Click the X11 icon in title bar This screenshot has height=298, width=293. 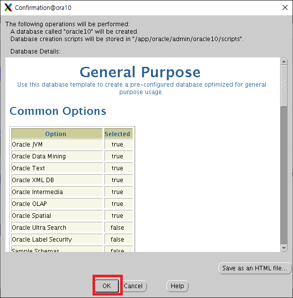pos(8,7)
